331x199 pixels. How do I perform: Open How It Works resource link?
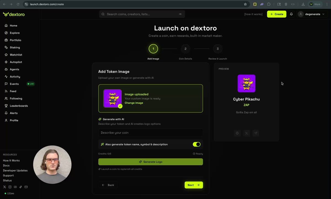[x=11, y=161]
